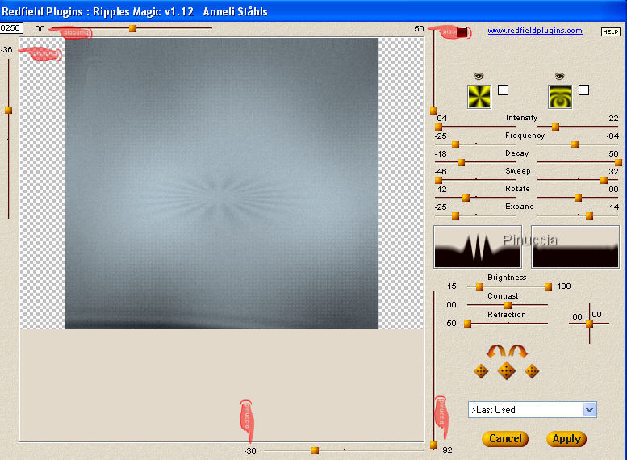The image size is (627, 460).
Task: Click the left Expand slider handle
Action: click(x=455, y=216)
